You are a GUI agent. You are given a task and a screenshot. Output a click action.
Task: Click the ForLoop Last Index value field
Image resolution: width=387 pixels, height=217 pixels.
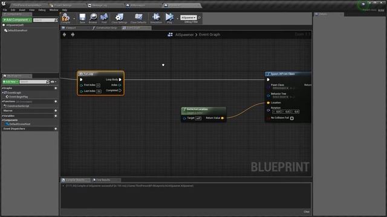click(x=99, y=91)
